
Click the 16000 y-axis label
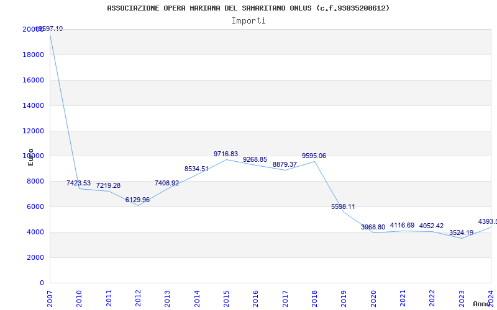34,80
